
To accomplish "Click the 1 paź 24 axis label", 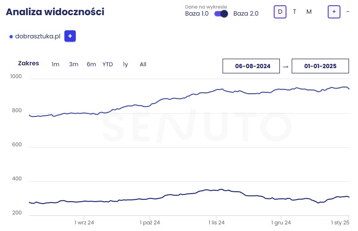I will tap(150, 222).
